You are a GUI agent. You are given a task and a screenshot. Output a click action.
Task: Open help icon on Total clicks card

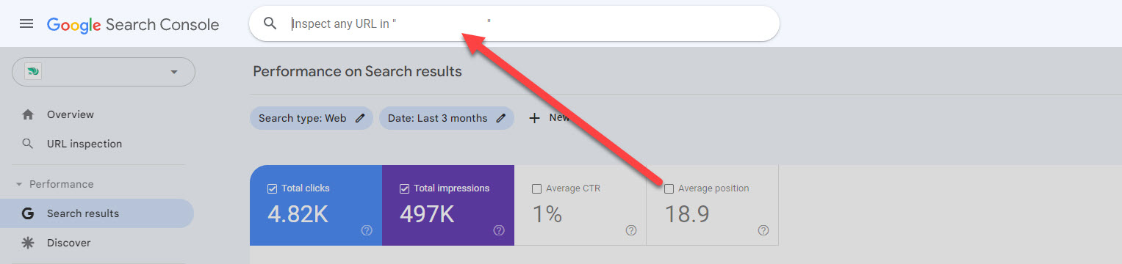367,230
